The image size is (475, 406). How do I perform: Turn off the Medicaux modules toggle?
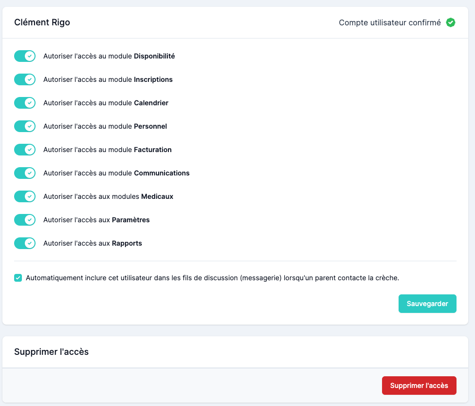25,196
